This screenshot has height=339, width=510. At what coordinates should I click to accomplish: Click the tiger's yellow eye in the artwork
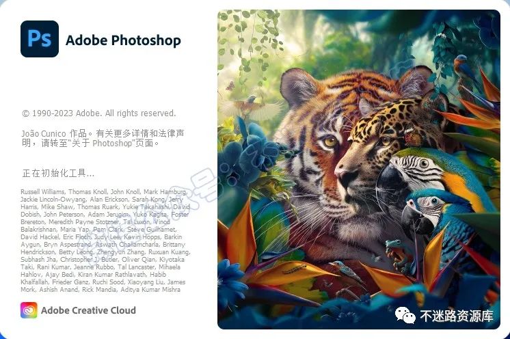[x=330, y=141]
